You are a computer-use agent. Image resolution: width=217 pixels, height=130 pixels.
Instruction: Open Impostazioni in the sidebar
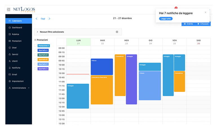click(19, 81)
